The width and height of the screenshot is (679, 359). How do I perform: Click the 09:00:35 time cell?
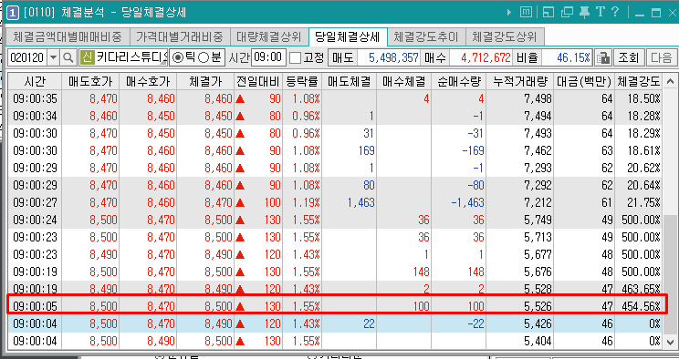tap(35, 98)
